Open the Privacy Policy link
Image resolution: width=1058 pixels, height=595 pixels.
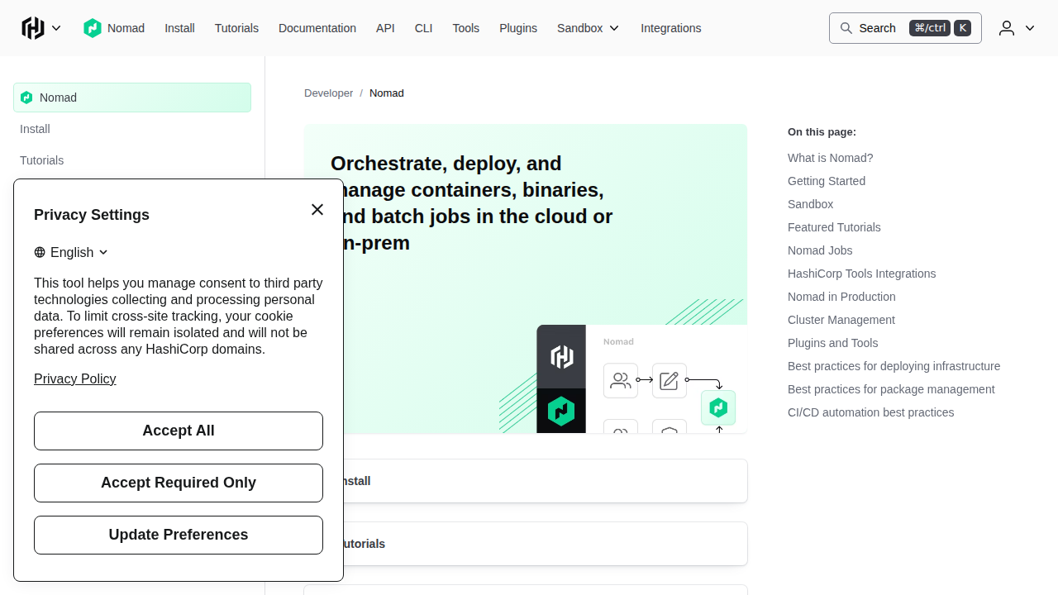click(75, 378)
